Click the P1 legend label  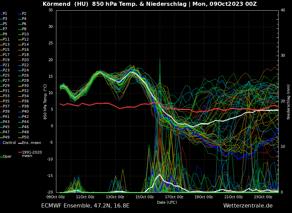point(5,14)
